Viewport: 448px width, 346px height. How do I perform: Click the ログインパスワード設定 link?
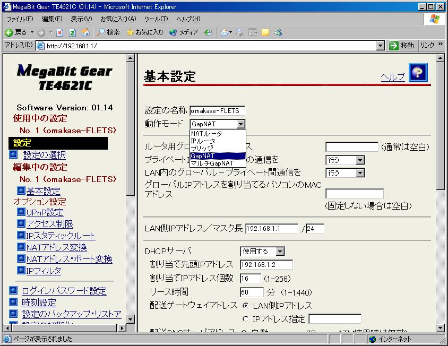pos(64,291)
